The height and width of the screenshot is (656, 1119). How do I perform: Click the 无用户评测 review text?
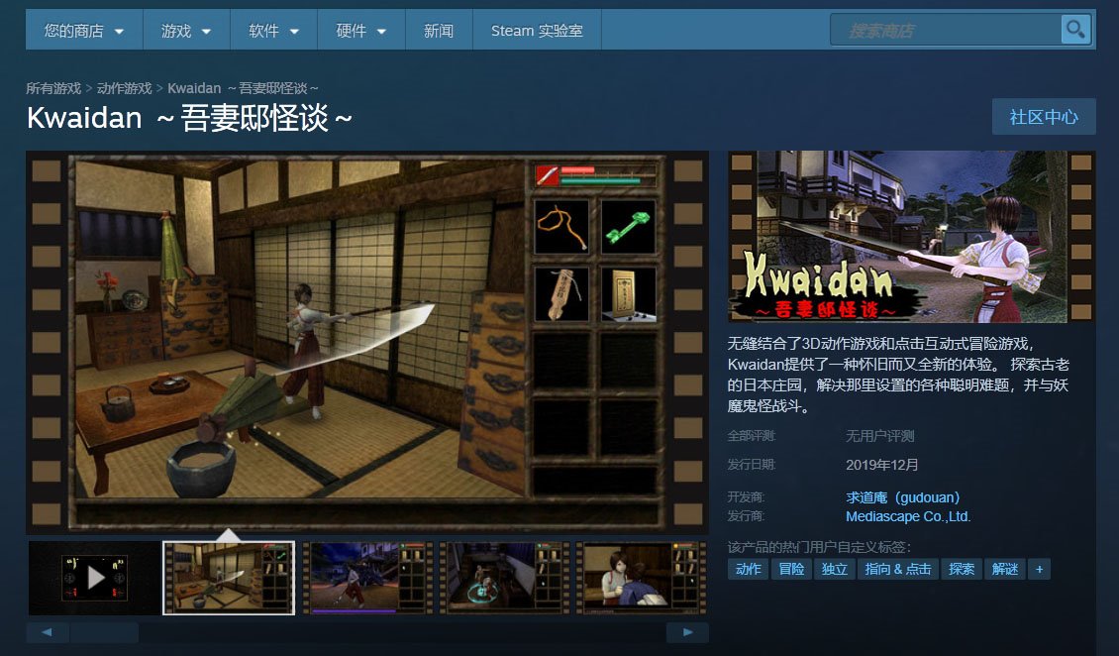click(879, 436)
